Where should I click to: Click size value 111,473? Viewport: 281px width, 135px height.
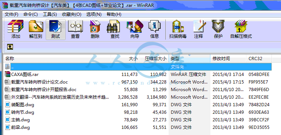(x=130, y=74)
